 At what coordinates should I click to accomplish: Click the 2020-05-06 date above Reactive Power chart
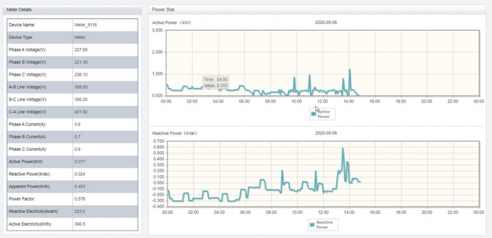[326, 133]
